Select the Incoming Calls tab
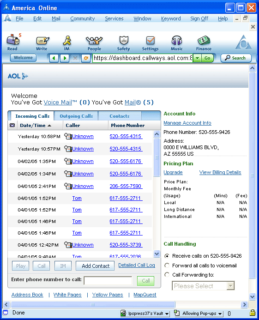Image resolution: width=259 pixels, height=320 pixels. click(x=32, y=116)
